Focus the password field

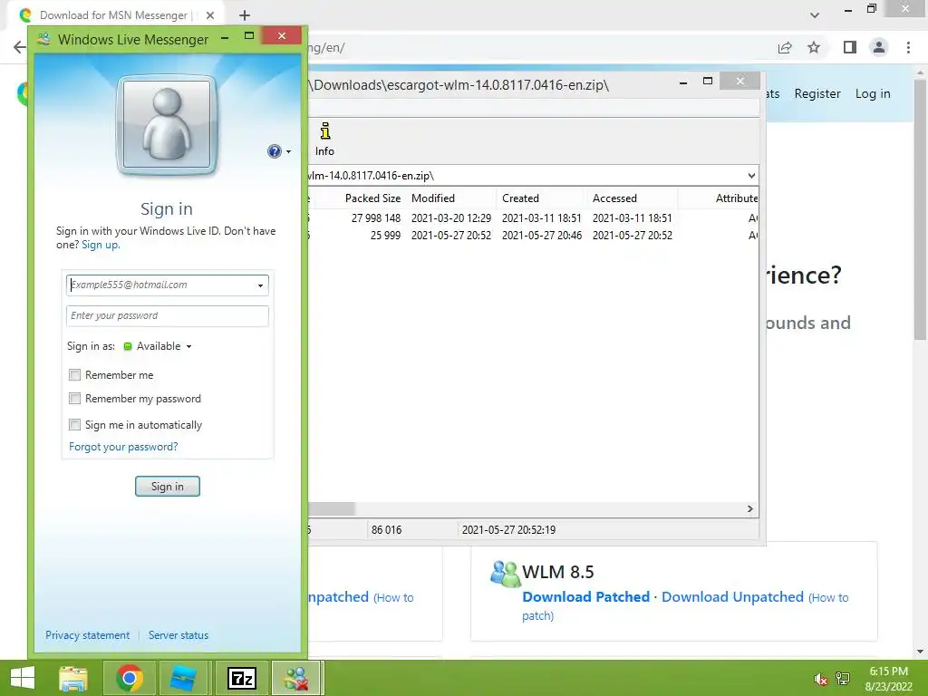(168, 315)
